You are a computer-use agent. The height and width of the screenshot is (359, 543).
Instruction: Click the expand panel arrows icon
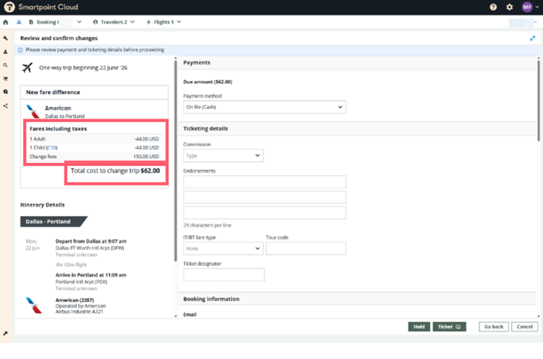click(532, 38)
